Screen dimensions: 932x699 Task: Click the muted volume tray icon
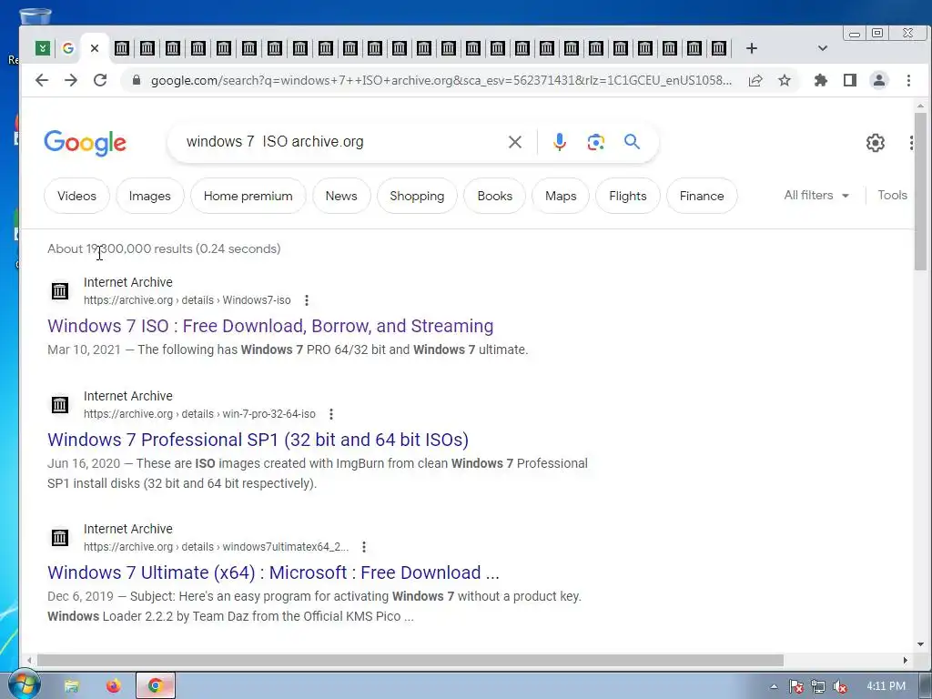point(840,687)
